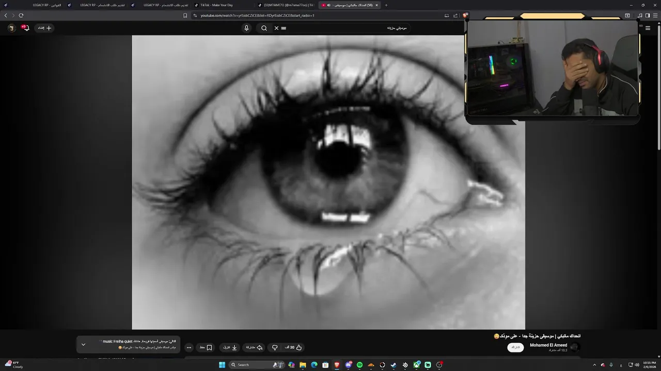The height and width of the screenshot is (371, 661).
Task: Open the Cloudy weather widget
Action: 13,365
